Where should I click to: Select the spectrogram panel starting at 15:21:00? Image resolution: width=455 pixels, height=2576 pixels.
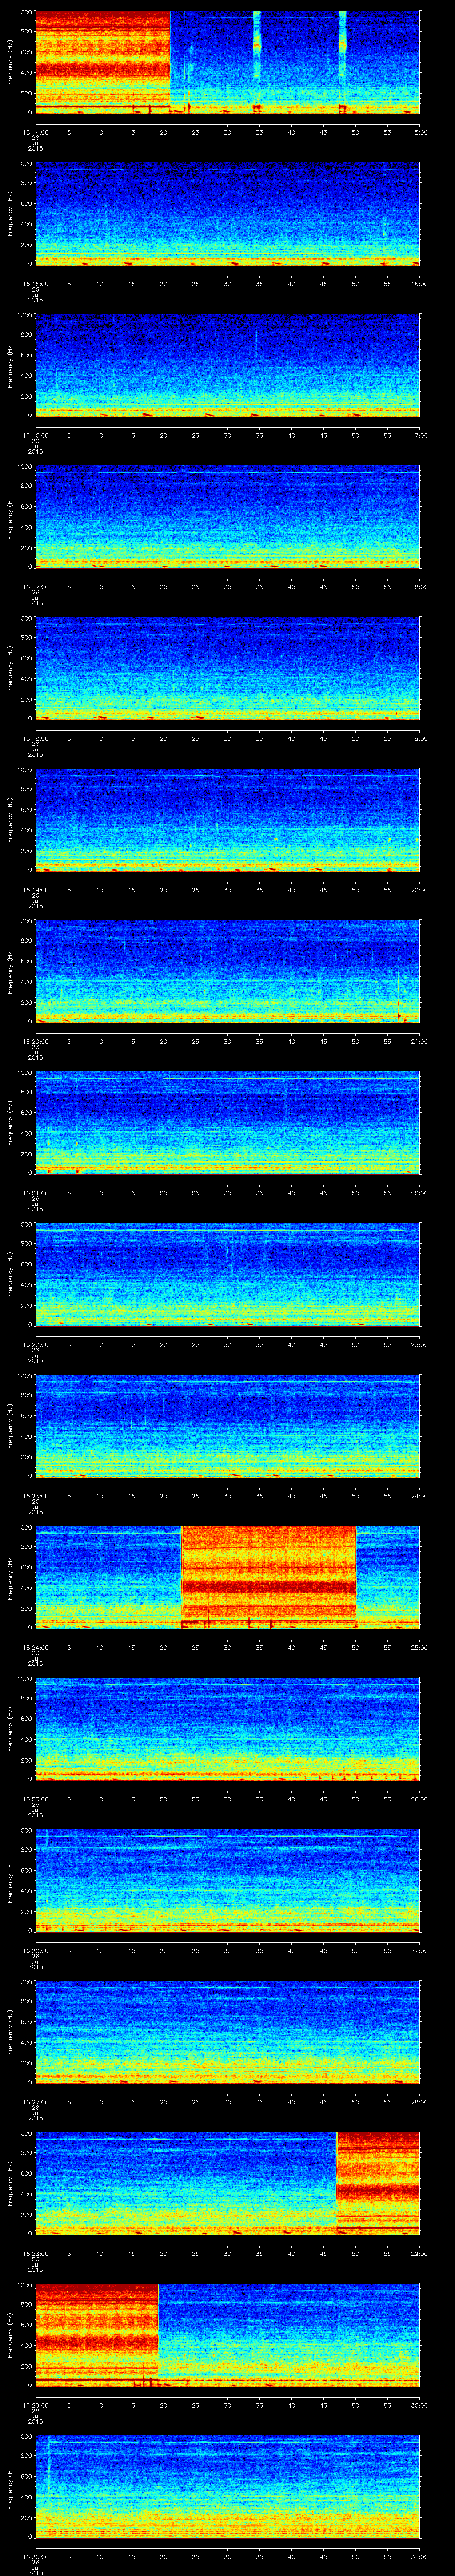227,1123
